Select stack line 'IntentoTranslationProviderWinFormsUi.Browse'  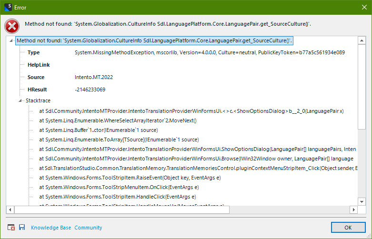click(x=196, y=159)
